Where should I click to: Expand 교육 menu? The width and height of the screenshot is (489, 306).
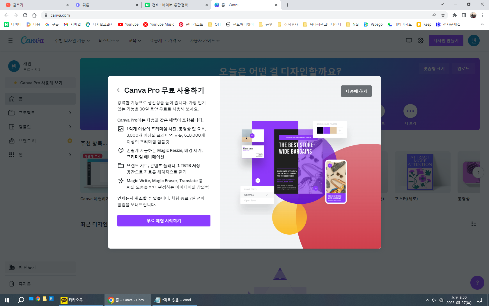click(x=135, y=41)
